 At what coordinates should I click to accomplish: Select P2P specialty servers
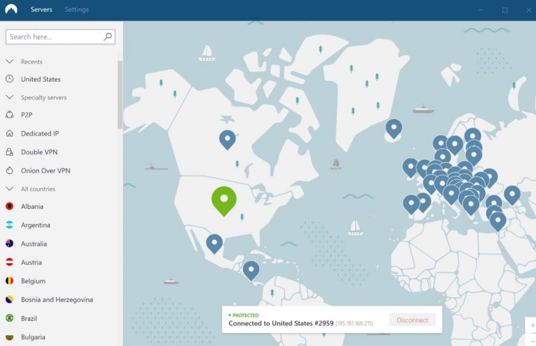(x=27, y=115)
